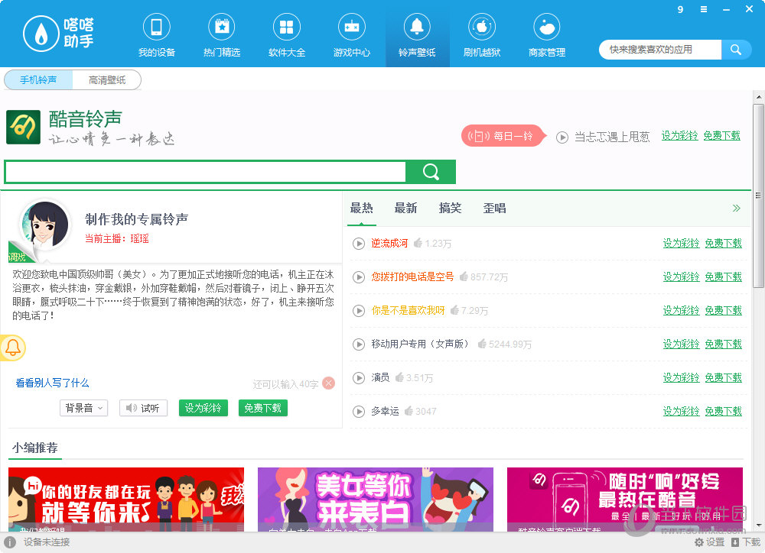Click ringtone title 您拨打的电话是空号

(412, 276)
